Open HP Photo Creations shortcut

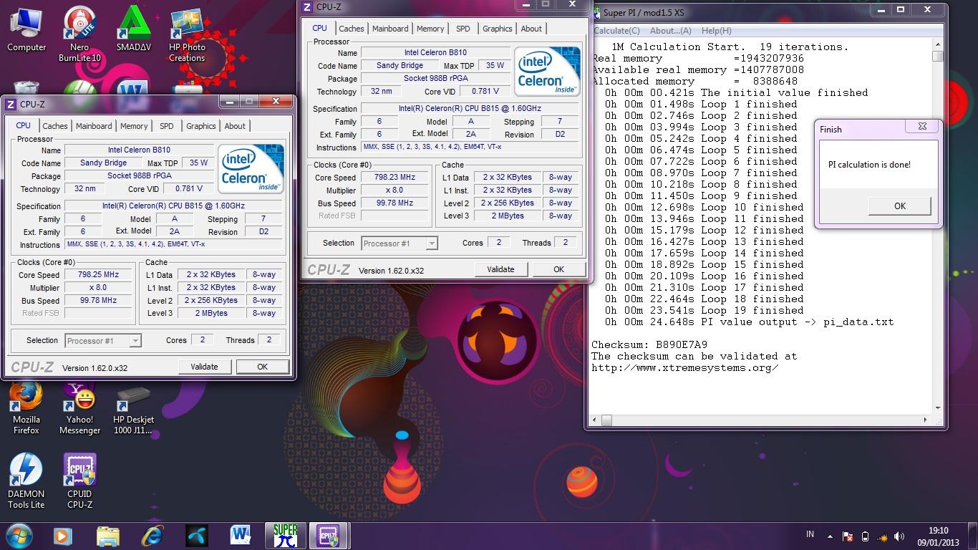tap(186, 34)
